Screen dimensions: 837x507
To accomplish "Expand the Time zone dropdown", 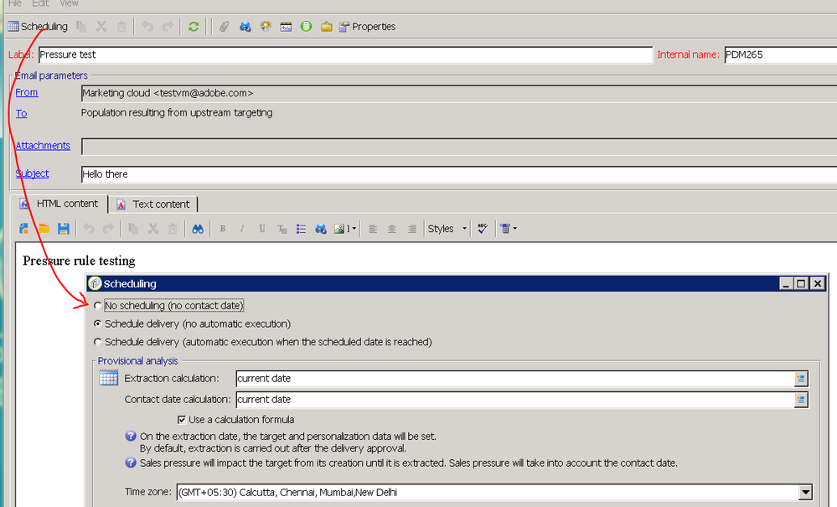I will click(805, 493).
